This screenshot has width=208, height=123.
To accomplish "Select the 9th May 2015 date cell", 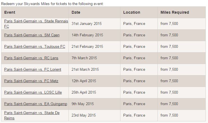I will coord(83,104).
